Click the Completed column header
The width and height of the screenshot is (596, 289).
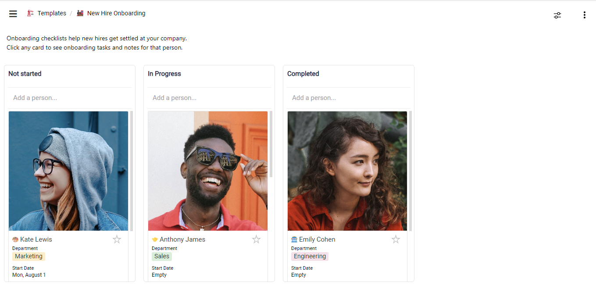click(x=303, y=74)
